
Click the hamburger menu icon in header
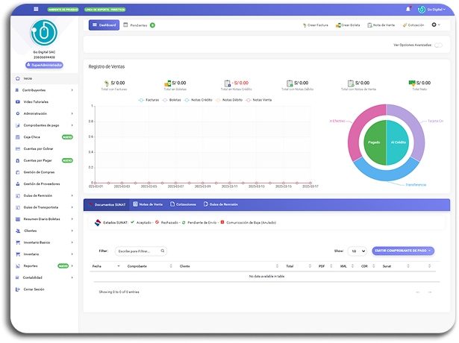[x=37, y=9]
